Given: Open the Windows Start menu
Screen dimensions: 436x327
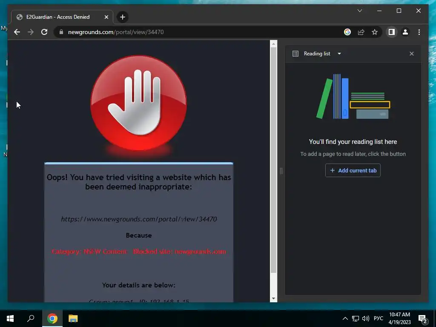Looking at the screenshot, I should point(10,318).
